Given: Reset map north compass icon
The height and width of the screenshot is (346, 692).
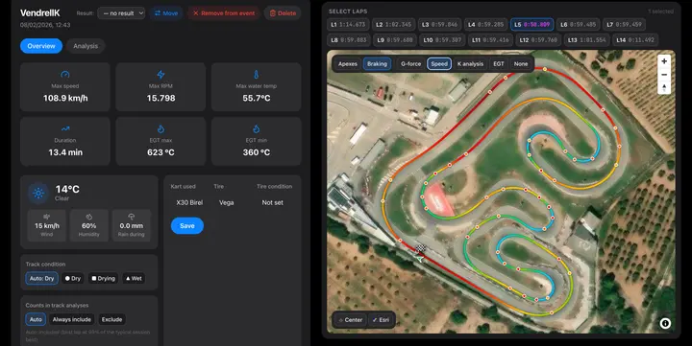Looking at the screenshot, I should pos(664,87).
